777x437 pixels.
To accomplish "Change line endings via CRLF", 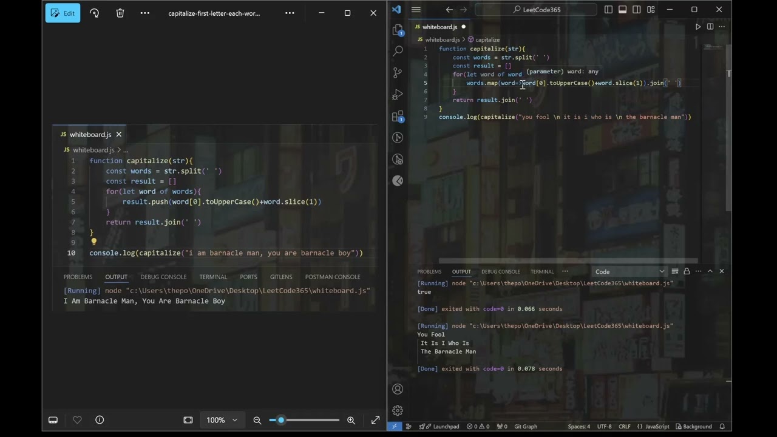I will [625, 426].
